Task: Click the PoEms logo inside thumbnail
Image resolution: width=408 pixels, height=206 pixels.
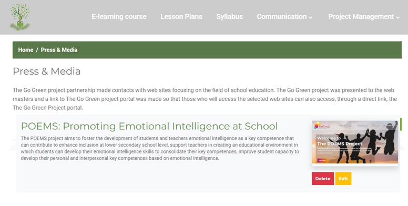Action: click(x=322, y=126)
